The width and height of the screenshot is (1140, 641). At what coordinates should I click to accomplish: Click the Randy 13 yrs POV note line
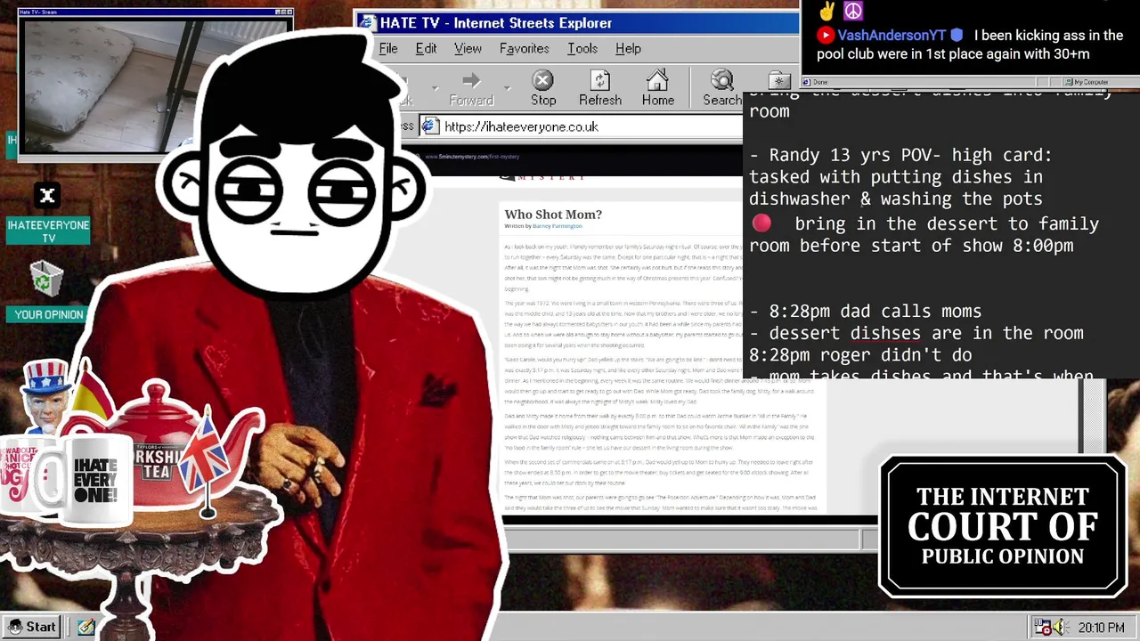[x=900, y=155]
